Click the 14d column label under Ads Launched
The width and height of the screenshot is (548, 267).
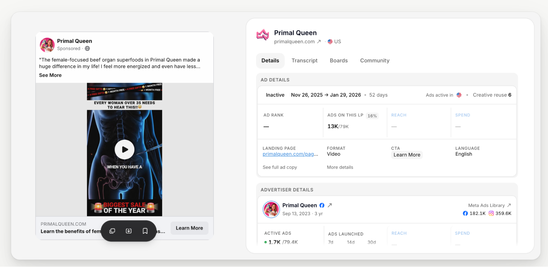click(x=351, y=242)
